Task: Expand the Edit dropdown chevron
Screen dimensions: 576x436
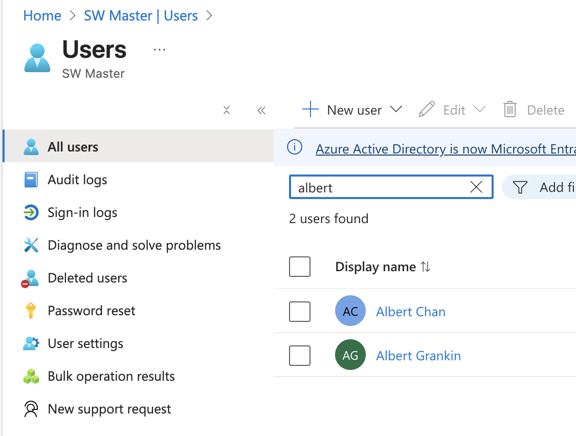Action: [480, 110]
